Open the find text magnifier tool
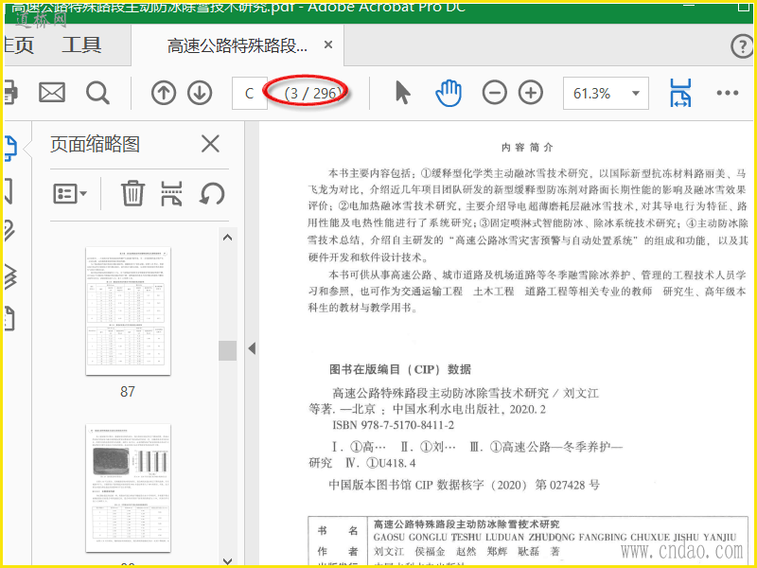Screen dimensions: 757x568 97,93
